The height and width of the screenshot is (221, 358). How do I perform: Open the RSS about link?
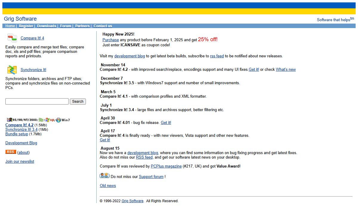[x=23, y=153]
